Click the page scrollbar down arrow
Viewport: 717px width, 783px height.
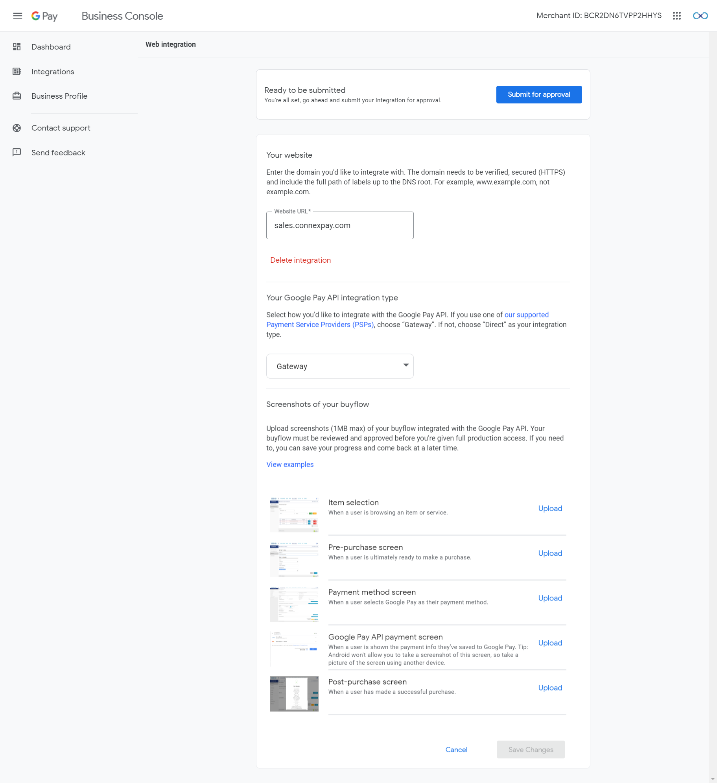(x=713, y=779)
